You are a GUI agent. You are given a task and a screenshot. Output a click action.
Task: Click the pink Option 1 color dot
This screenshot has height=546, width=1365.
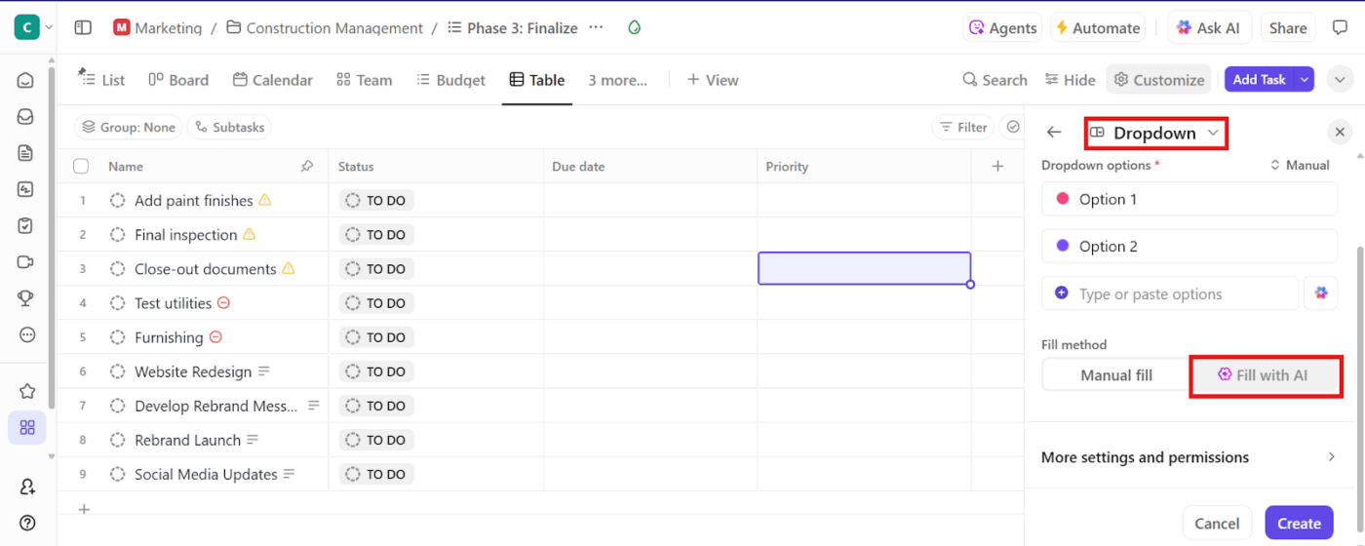point(1062,199)
